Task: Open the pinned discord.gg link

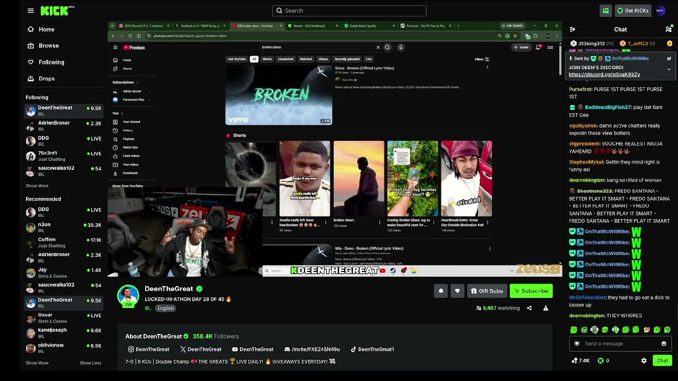Action: click(x=604, y=75)
